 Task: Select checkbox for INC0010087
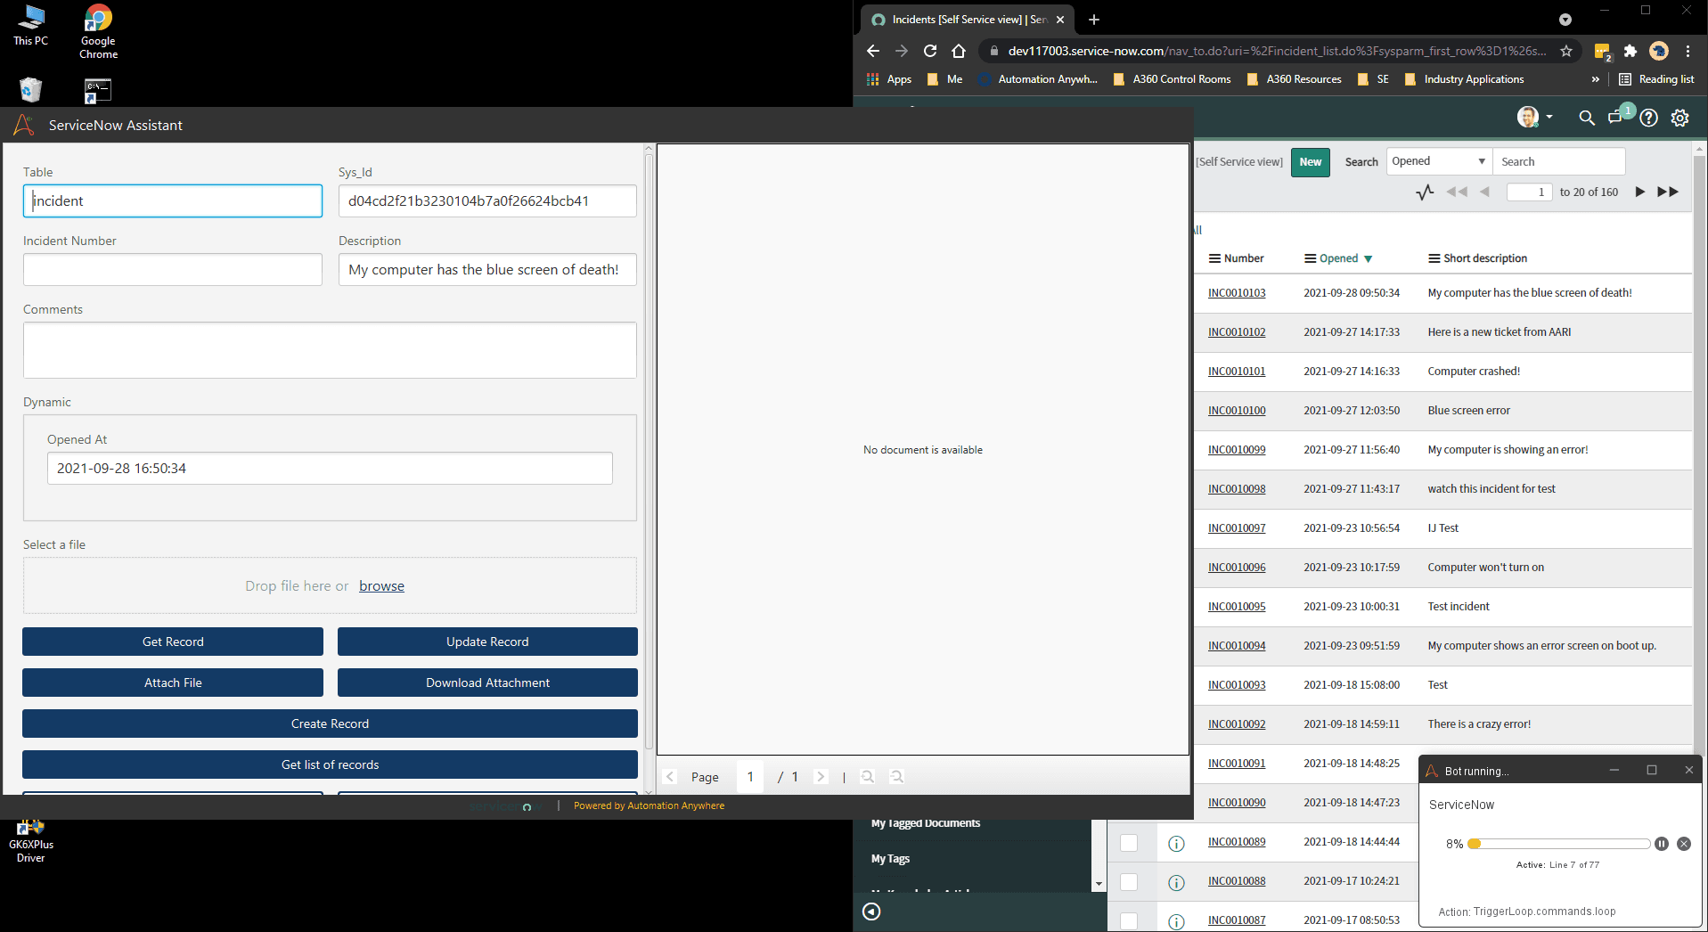pyautogui.click(x=1129, y=921)
